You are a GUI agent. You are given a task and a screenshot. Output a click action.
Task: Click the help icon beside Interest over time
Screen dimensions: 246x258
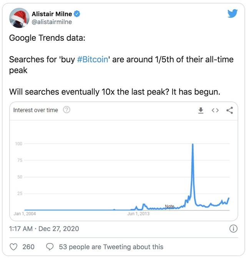click(66, 110)
